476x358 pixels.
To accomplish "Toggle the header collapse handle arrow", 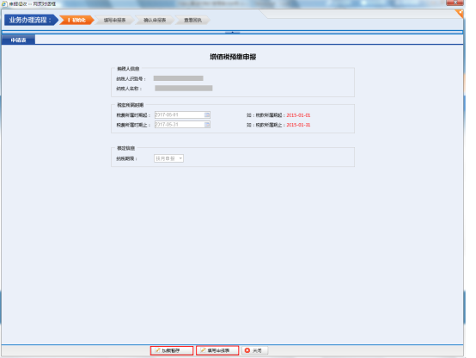I will click(x=233, y=32).
